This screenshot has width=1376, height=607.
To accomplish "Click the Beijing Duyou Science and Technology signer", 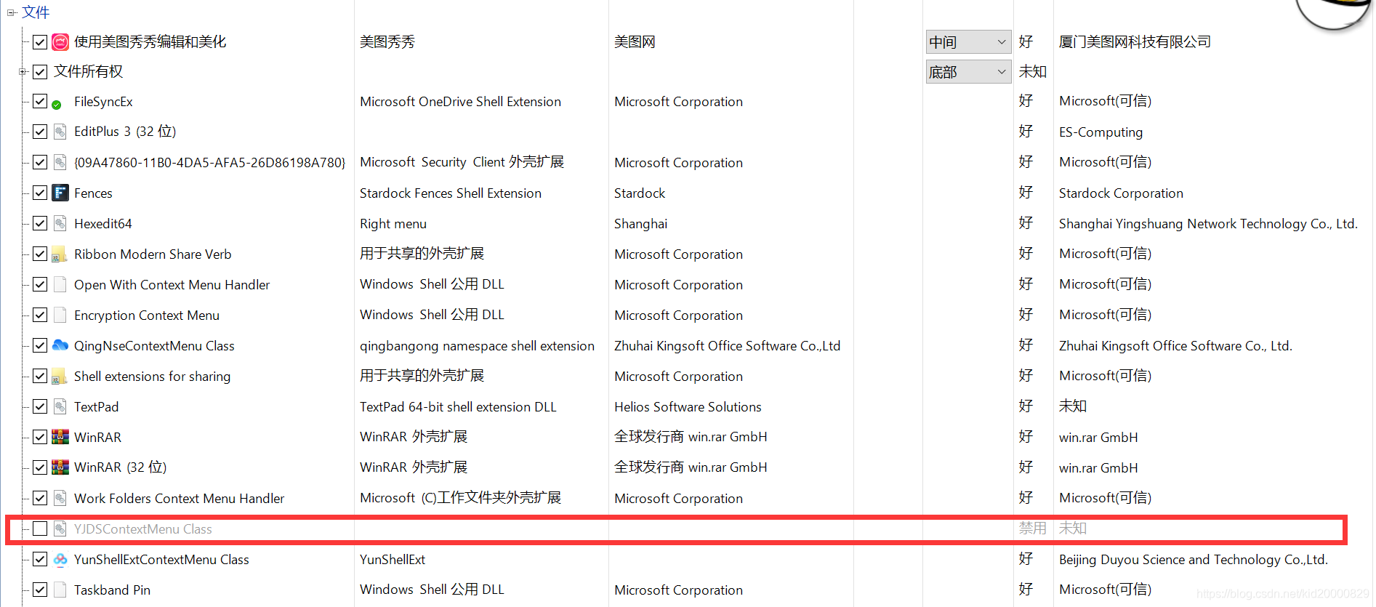I will point(1193,559).
